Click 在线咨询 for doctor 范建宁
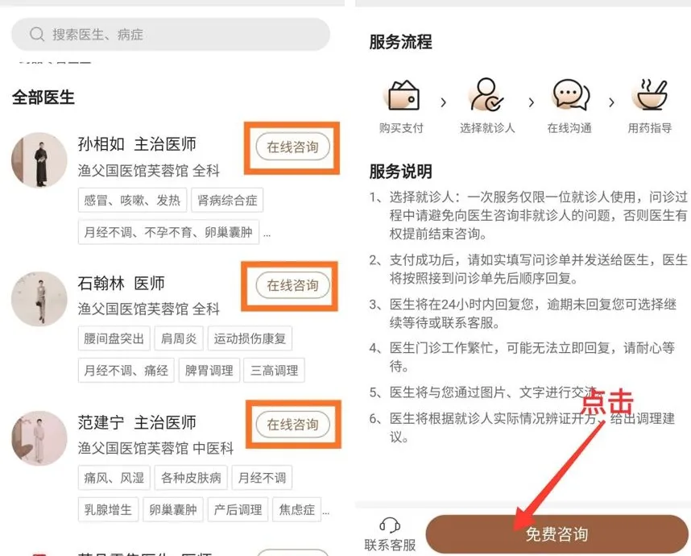Screen dimensions: 691x556 292,425
